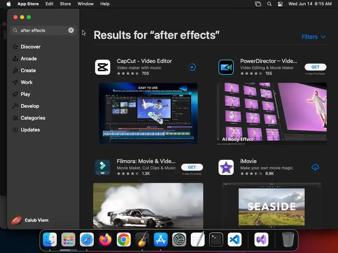Open the iMovie title link
Viewport: 338px width, 253px height.
(248, 161)
